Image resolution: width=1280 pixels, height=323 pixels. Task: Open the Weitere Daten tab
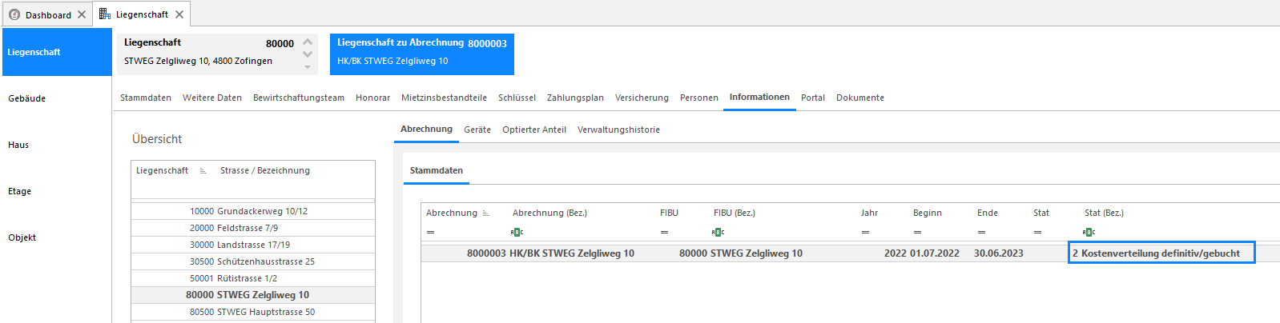point(212,98)
